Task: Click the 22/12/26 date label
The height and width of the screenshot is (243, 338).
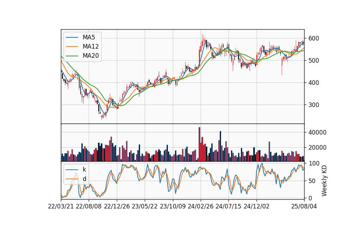Action: (x=117, y=207)
